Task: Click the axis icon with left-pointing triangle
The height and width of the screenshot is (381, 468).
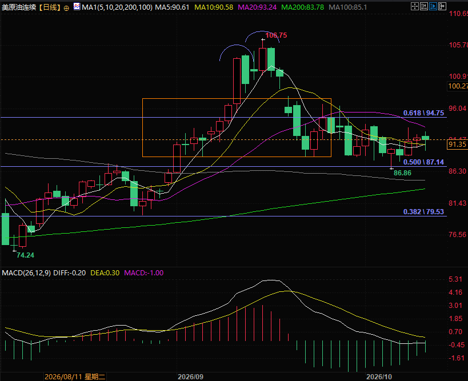Action: [424, 6]
